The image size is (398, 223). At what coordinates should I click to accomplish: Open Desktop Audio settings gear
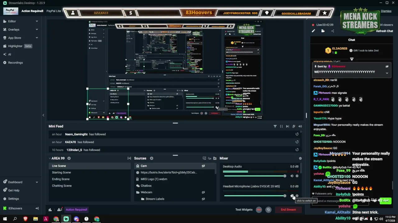[297, 176]
